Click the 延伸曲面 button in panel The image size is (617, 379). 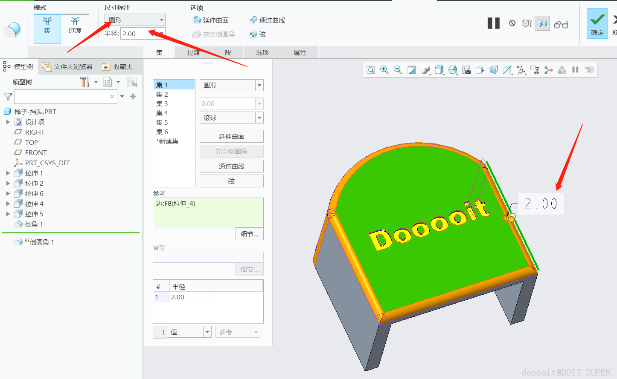[x=231, y=136]
